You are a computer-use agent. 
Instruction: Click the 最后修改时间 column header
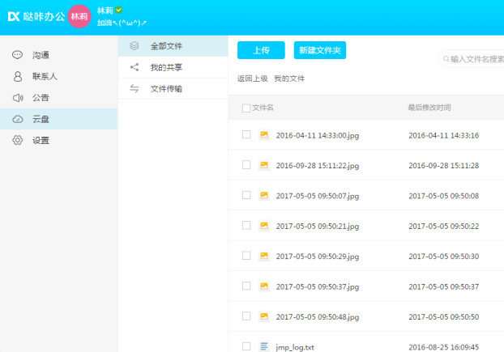click(x=429, y=108)
